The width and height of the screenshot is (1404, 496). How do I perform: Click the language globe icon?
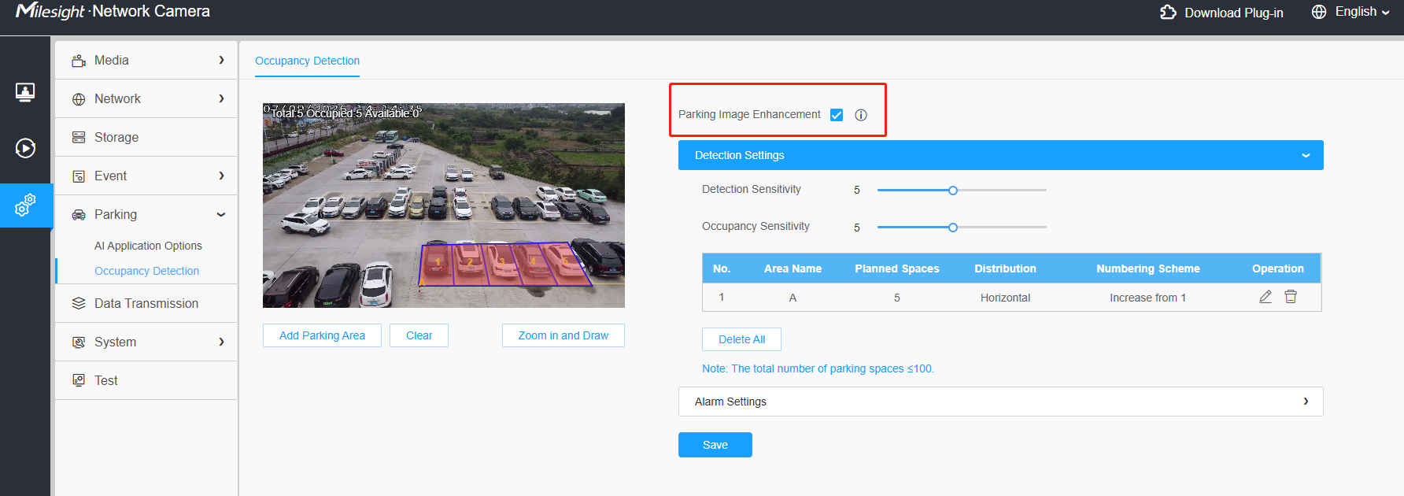(1319, 12)
